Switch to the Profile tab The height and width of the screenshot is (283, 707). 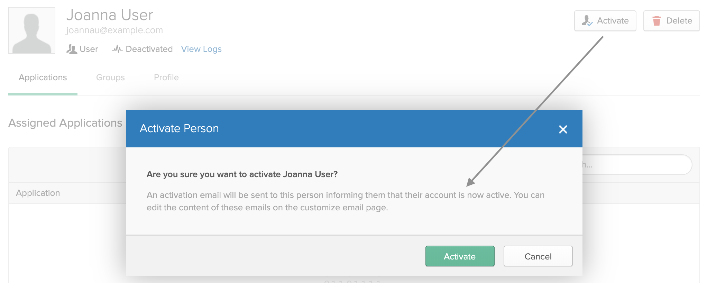(166, 77)
